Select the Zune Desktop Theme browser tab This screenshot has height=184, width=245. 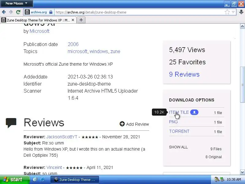pos(38,20)
